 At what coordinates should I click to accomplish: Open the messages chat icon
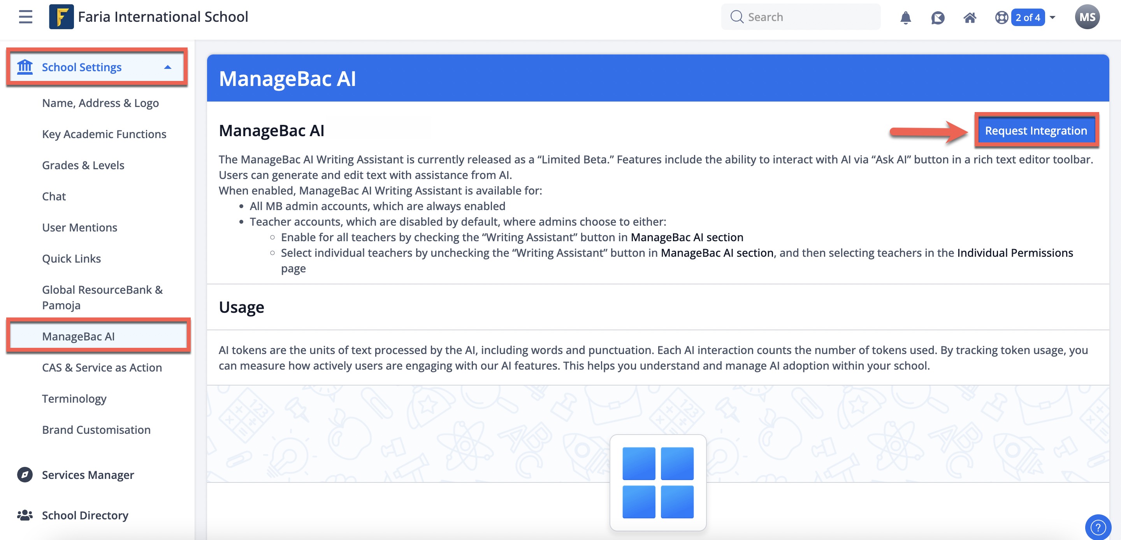pyautogui.click(x=937, y=18)
